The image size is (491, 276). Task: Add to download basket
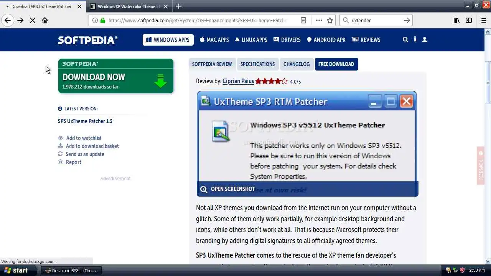tap(88, 146)
